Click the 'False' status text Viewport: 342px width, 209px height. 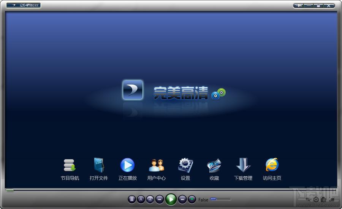tap(203, 199)
